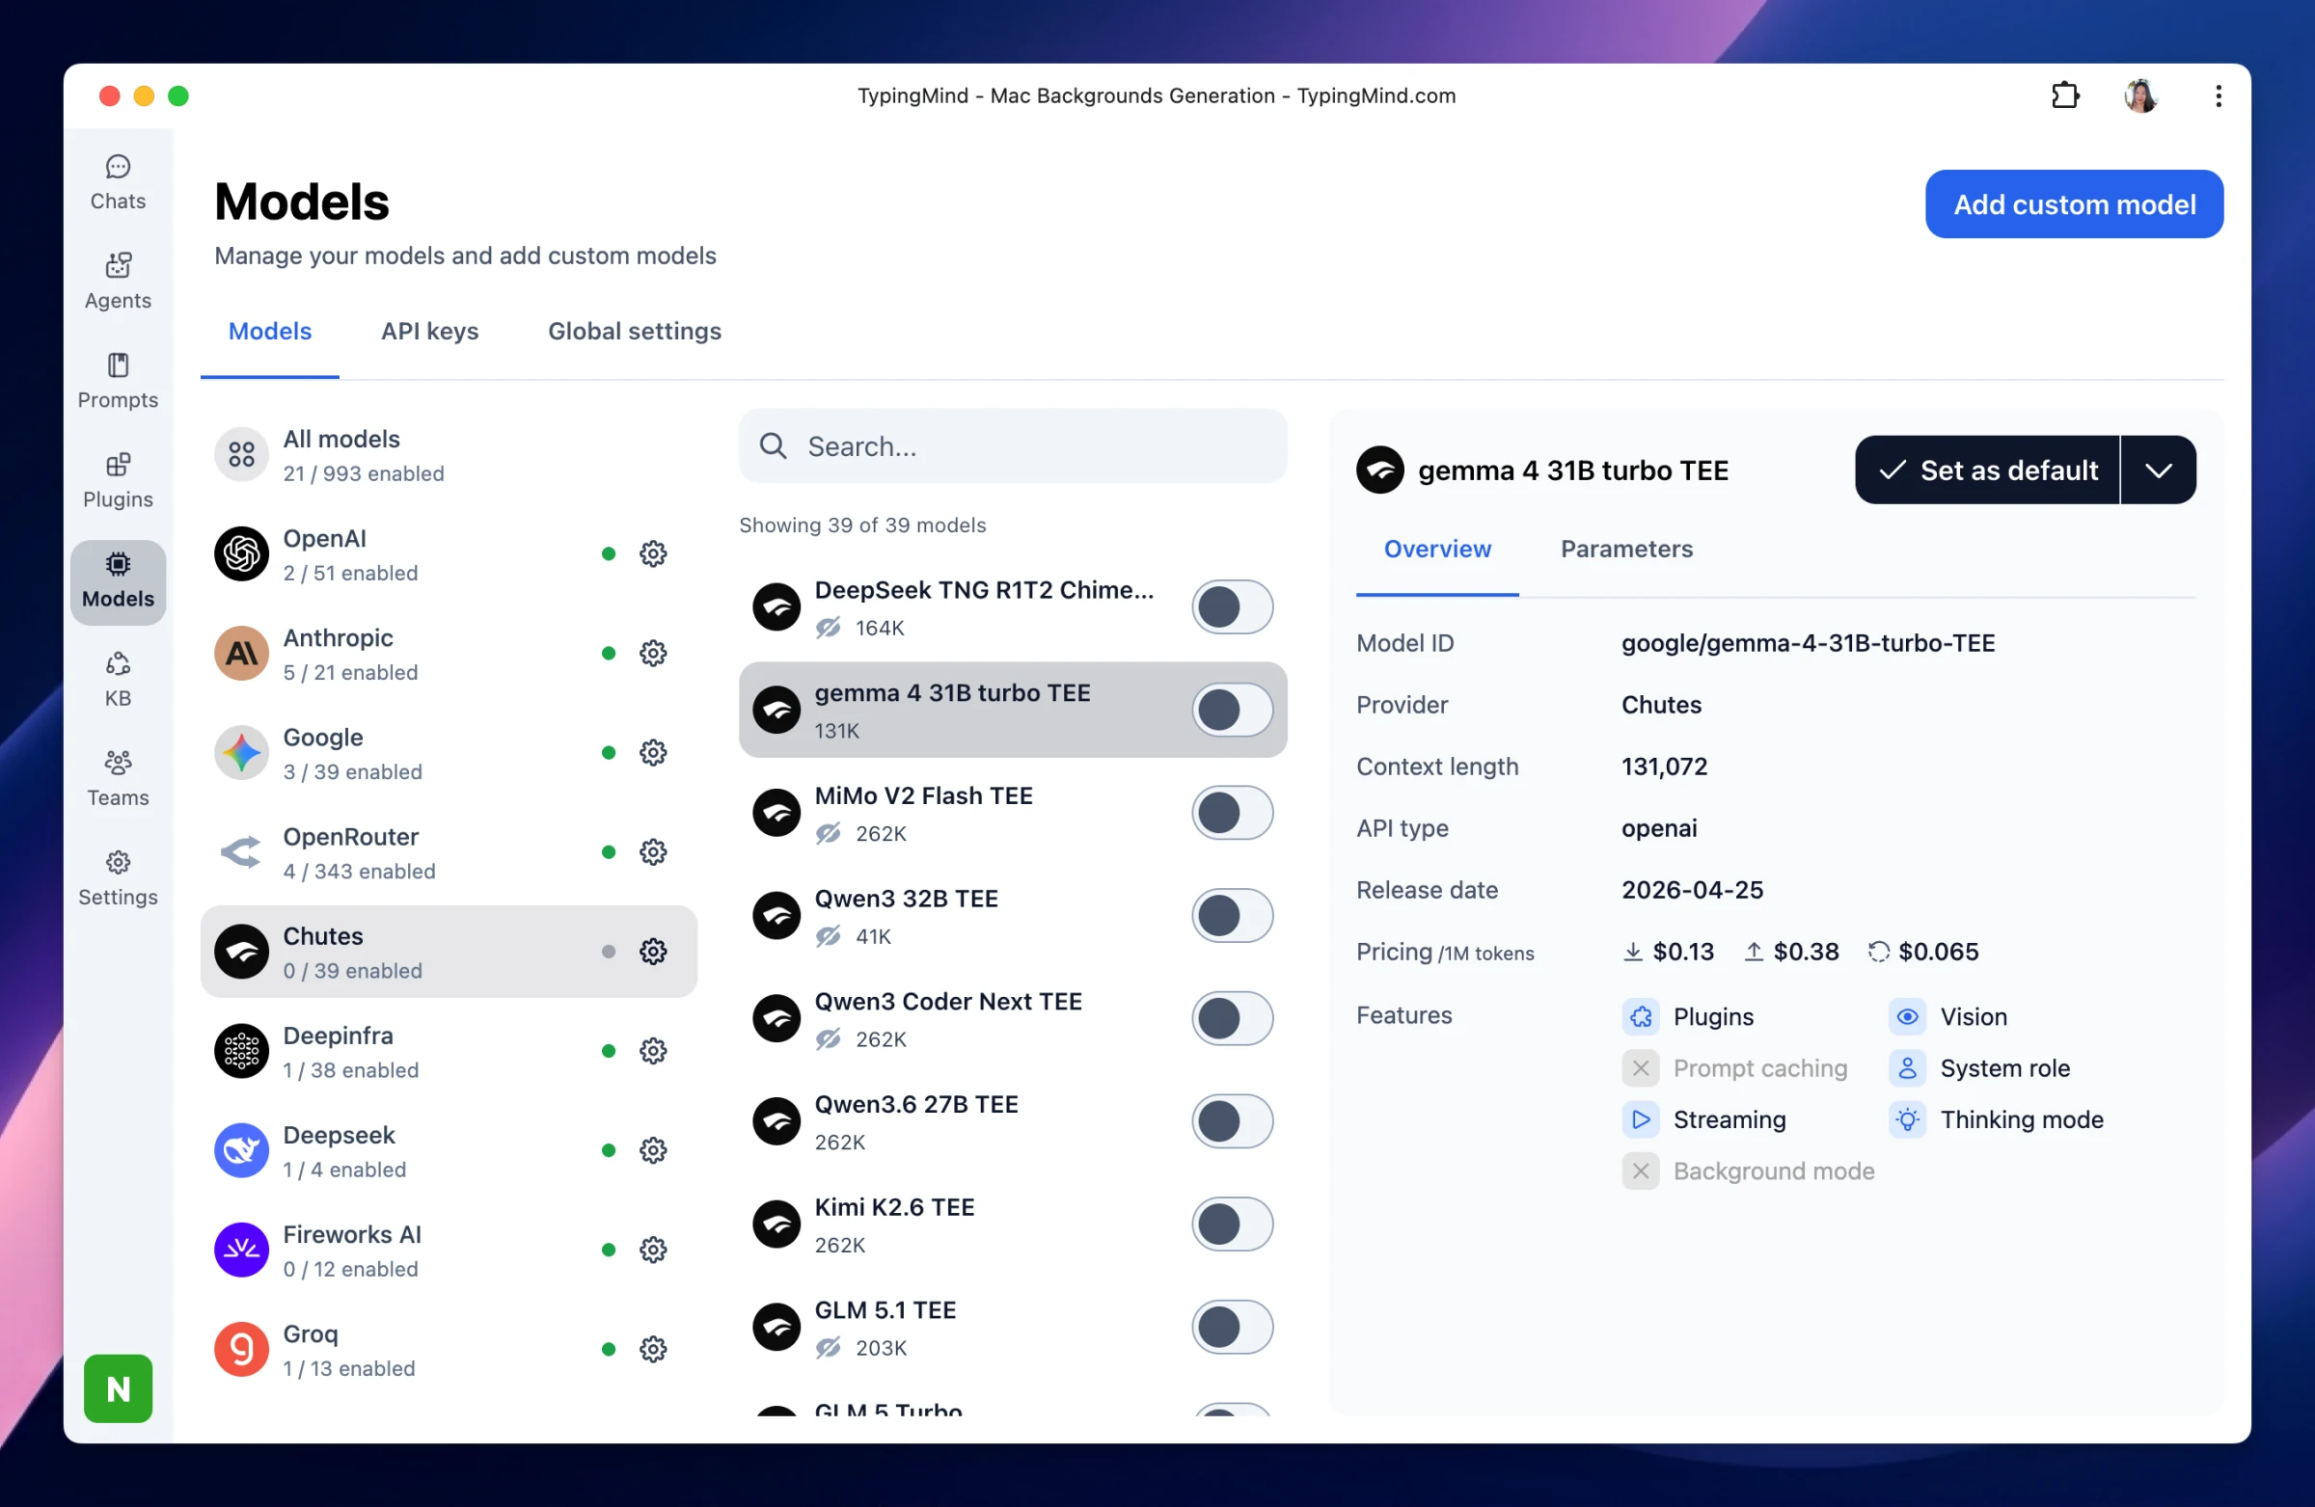Select the GLM 5.1 TEE model row
This screenshot has height=1507, width=2315.
coord(1013,1328)
